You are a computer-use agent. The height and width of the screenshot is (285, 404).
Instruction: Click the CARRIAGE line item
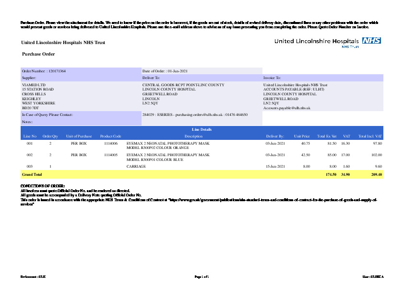click(x=136, y=166)
